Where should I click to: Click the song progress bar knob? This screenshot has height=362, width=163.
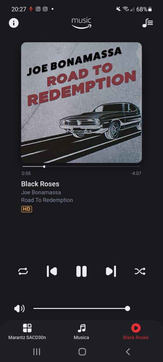[44, 167]
